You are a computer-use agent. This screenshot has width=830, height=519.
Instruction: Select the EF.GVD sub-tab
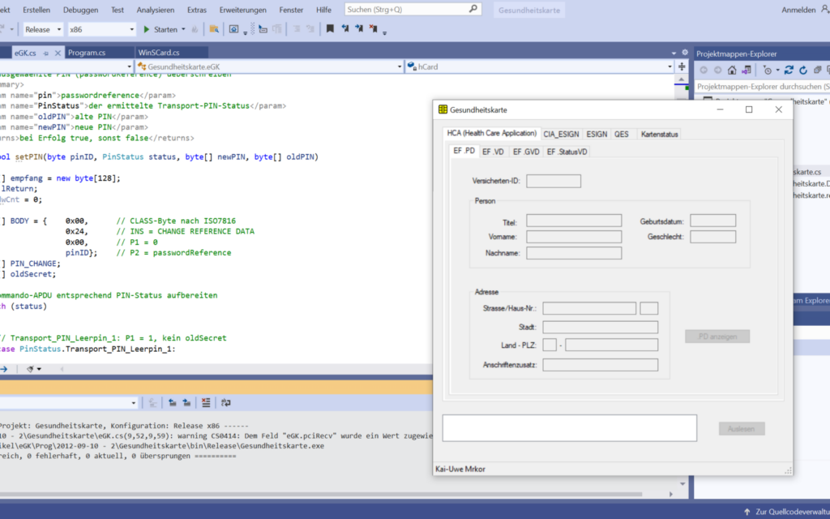point(526,152)
